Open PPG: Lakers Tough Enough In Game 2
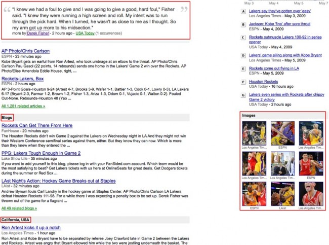The width and height of the screenshot is (329, 245). 41,153
